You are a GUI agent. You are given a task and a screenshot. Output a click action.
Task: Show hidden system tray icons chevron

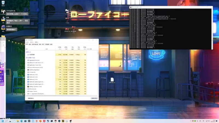pyautogui.click(x=191, y=121)
